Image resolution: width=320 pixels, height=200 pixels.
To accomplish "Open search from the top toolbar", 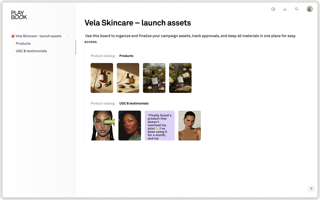I will click(x=296, y=9).
